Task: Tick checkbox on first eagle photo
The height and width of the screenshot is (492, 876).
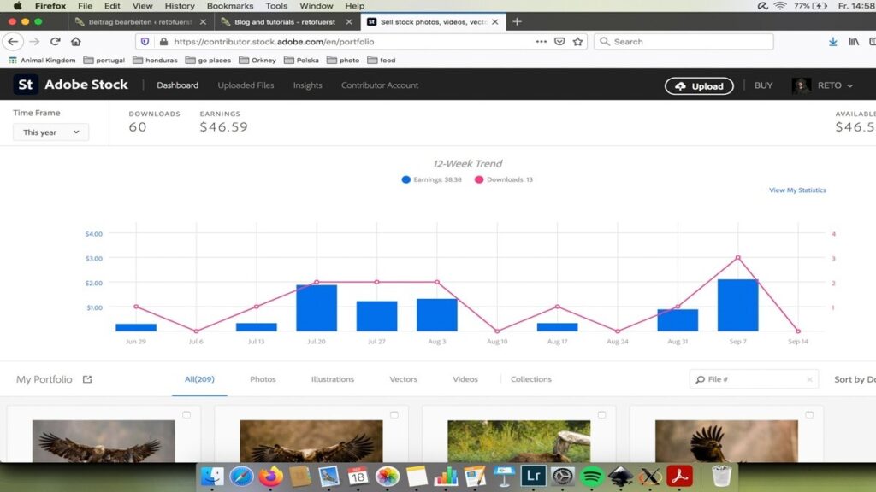Action: click(x=186, y=415)
